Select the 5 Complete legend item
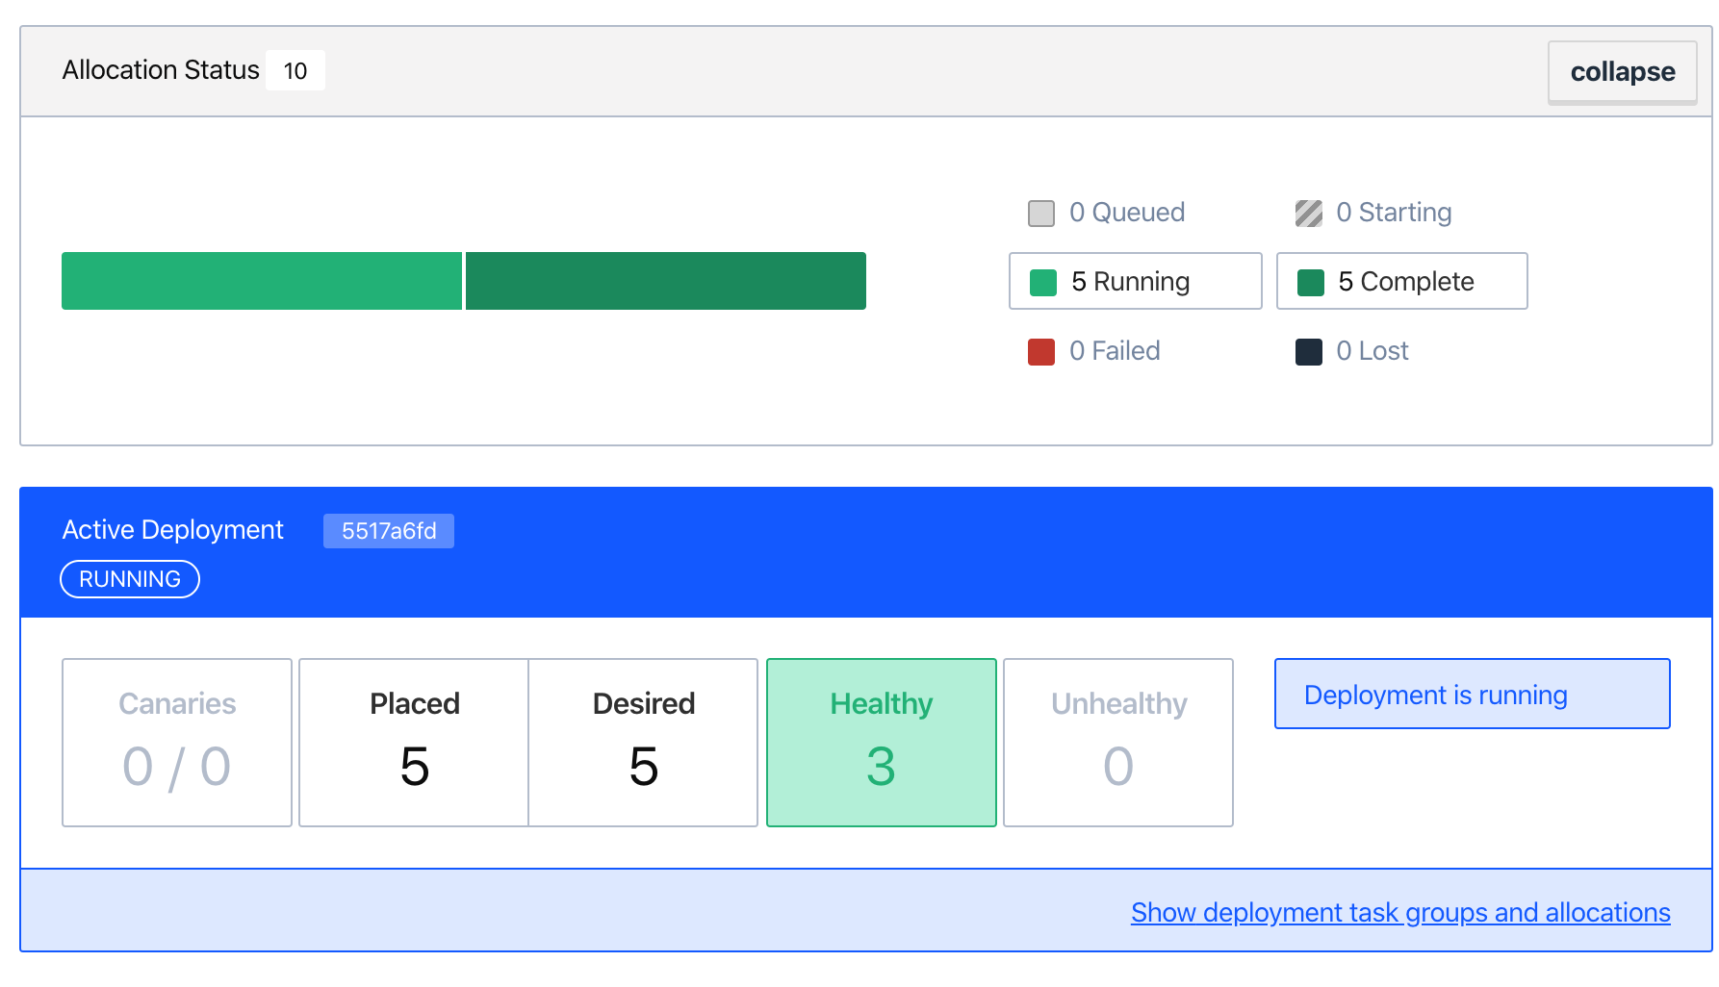 pyautogui.click(x=1402, y=281)
